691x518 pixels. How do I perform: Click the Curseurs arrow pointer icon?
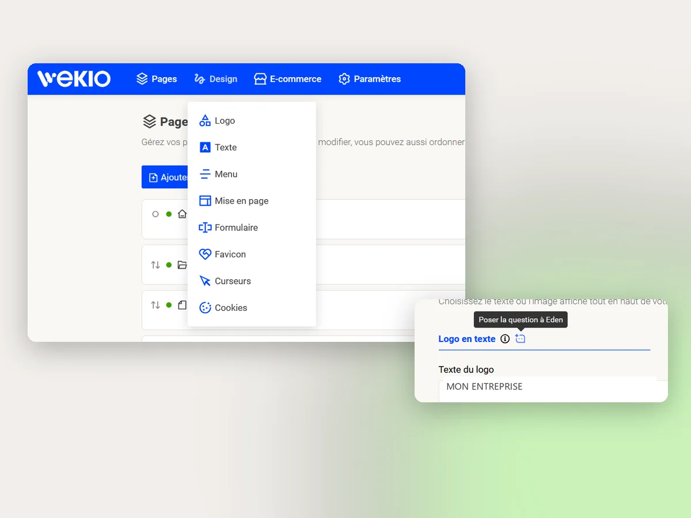[205, 281]
